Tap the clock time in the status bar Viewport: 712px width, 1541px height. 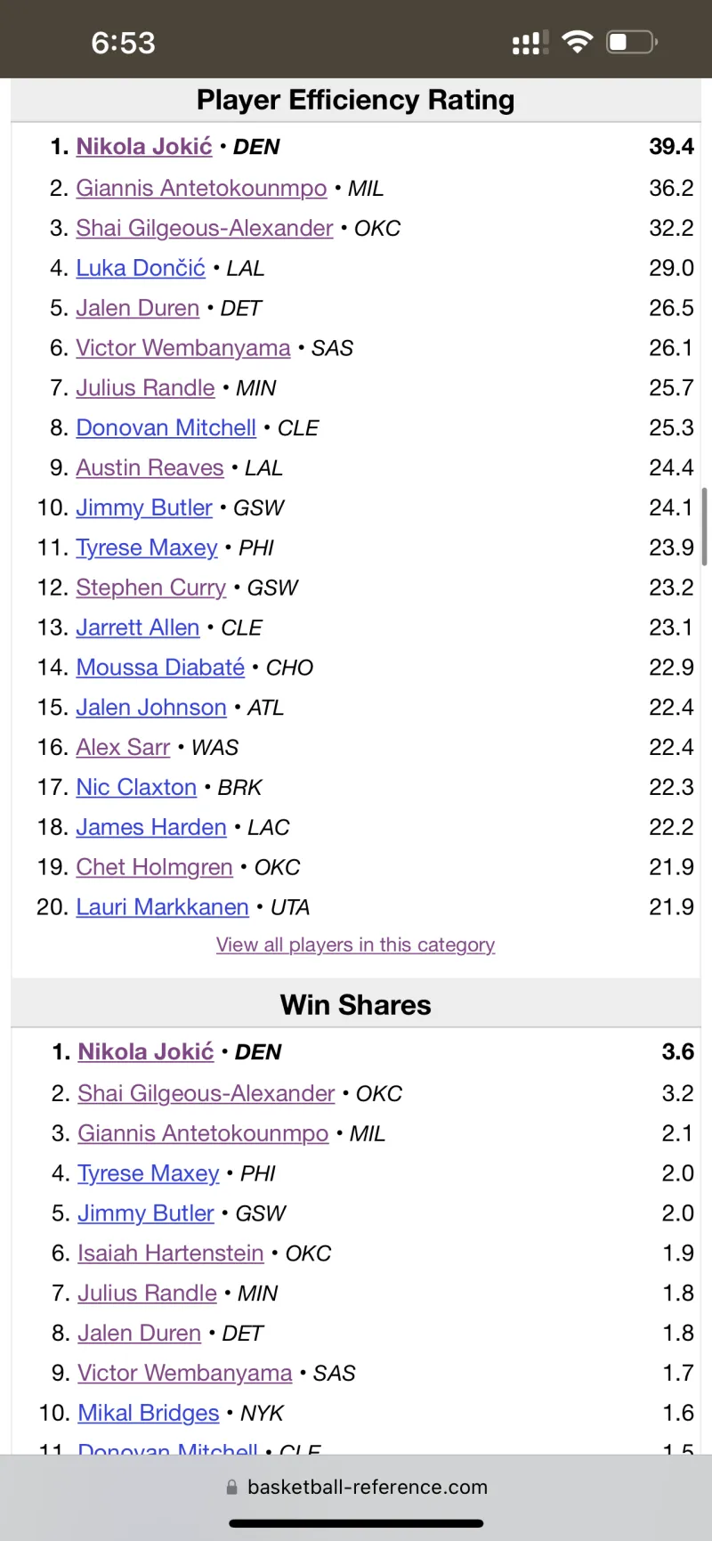tap(123, 42)
